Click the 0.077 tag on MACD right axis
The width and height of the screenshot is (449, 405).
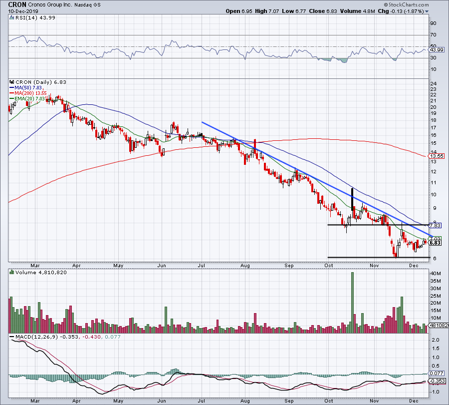pos(437,373)
